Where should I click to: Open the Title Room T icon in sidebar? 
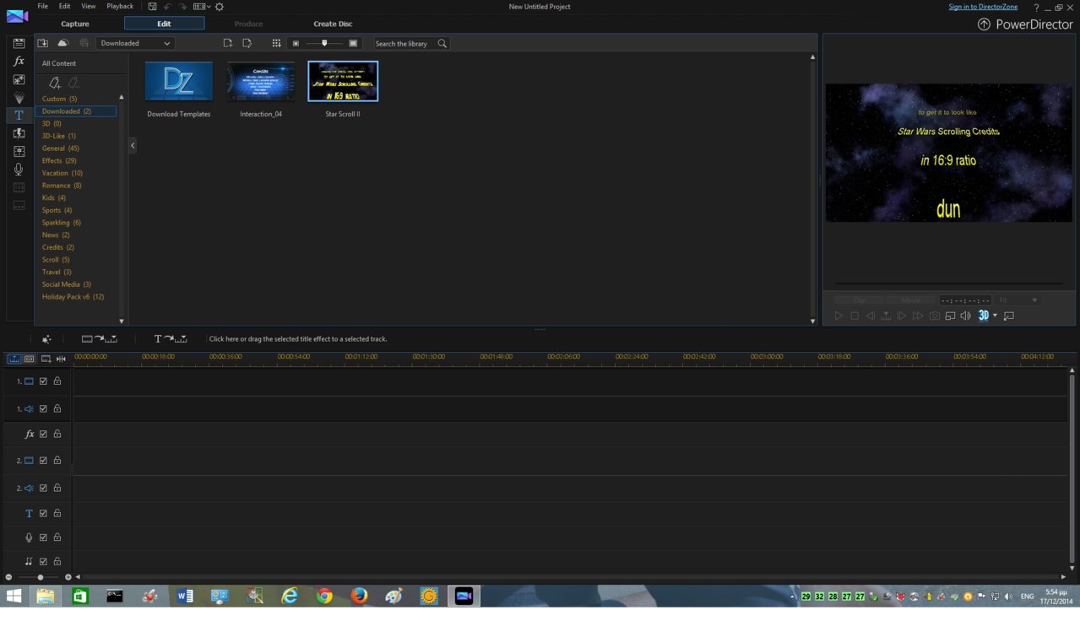pyautogui.click(x=19, y=116)
